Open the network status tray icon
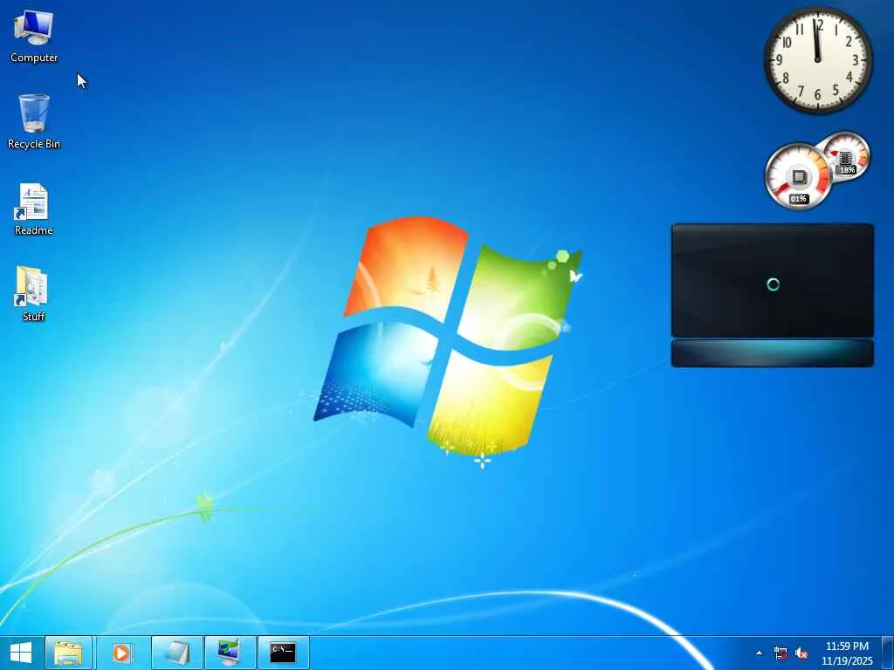This screenshot has height=670, width=894. tap(781, 653)
